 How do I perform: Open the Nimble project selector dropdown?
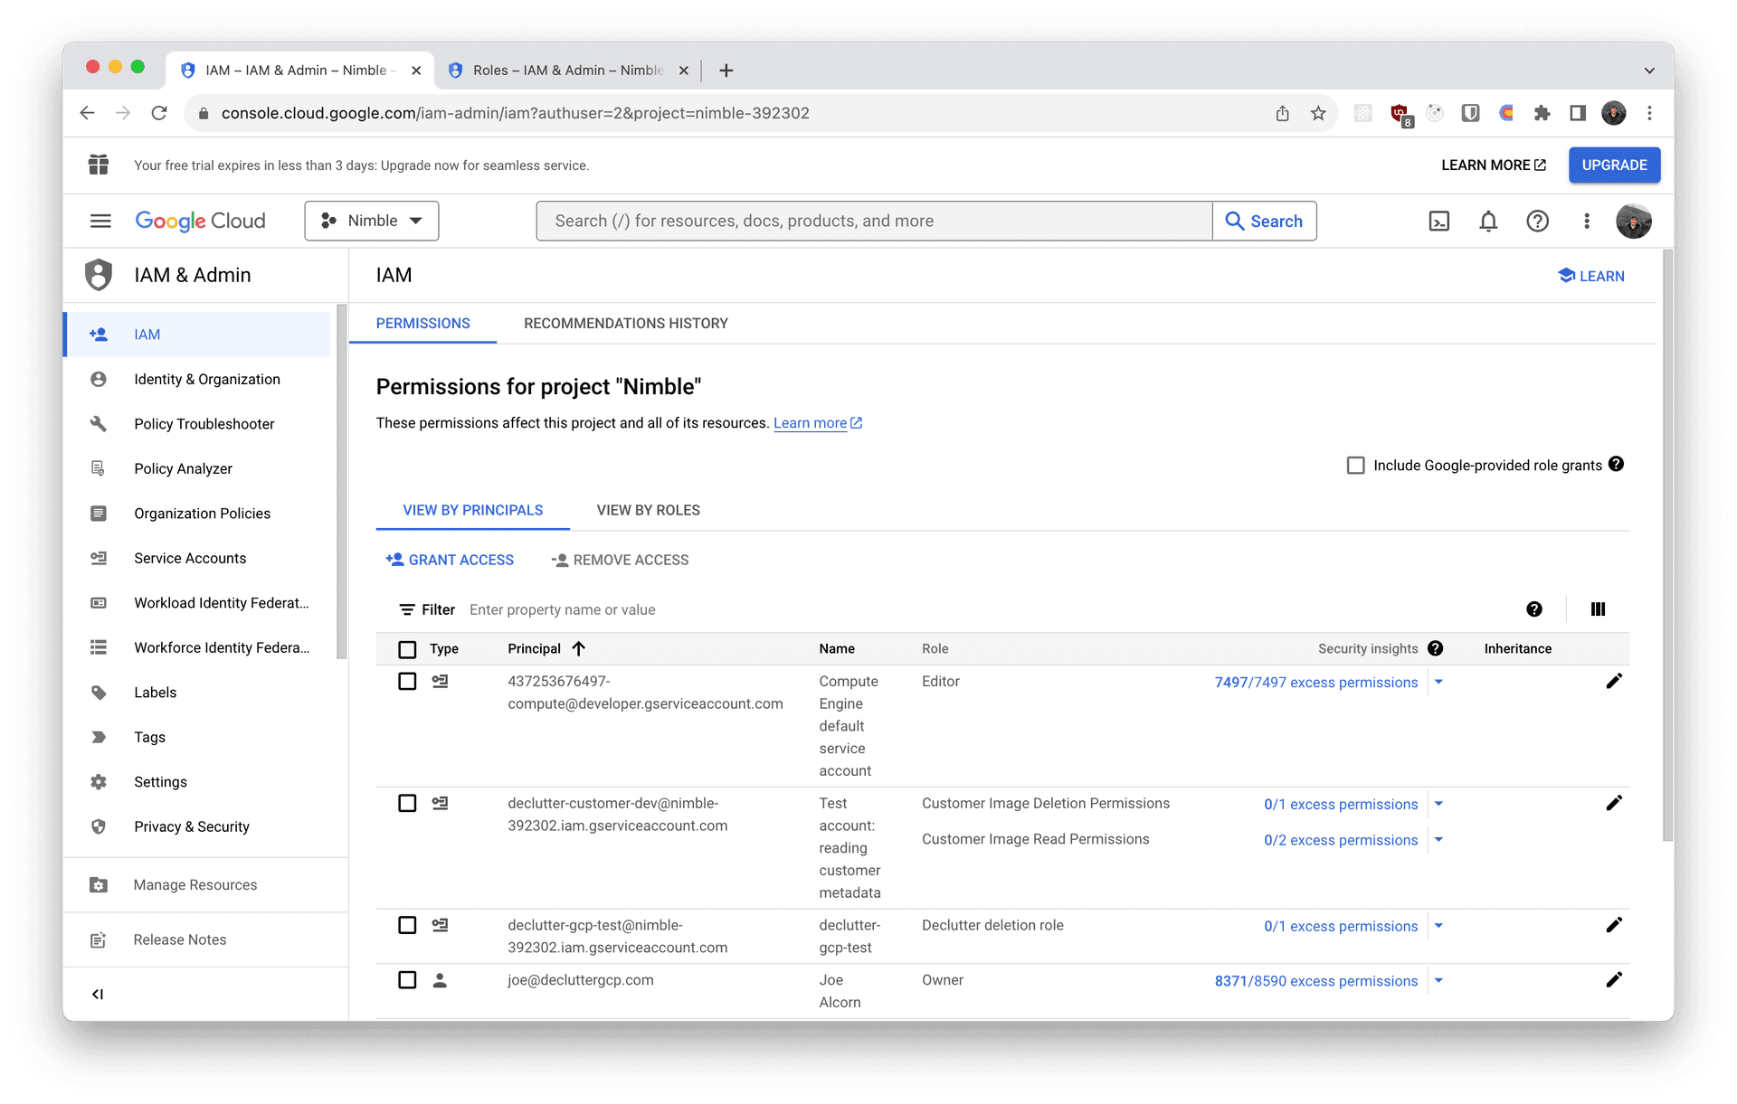371,221
